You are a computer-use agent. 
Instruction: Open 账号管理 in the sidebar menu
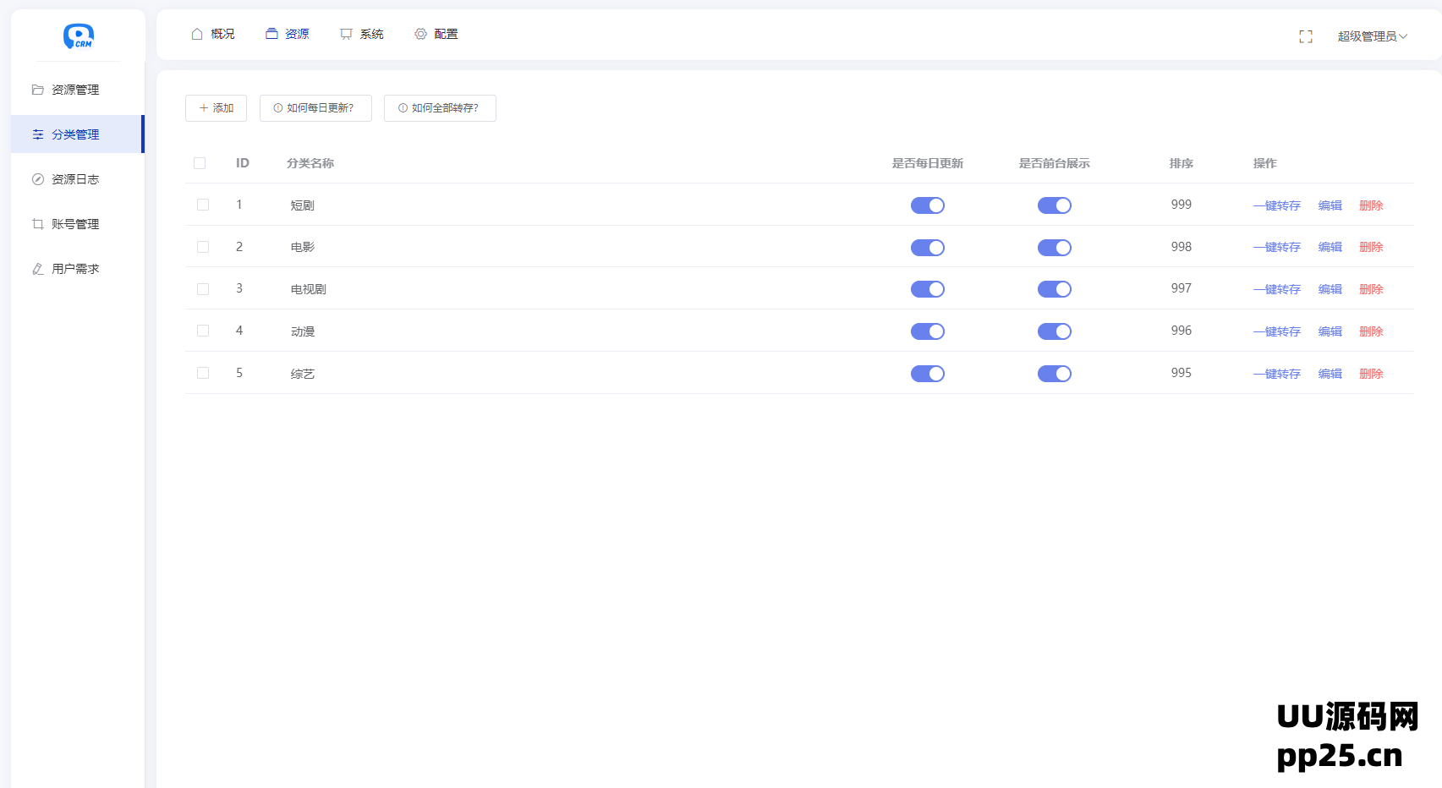click(x=75, y=224)
